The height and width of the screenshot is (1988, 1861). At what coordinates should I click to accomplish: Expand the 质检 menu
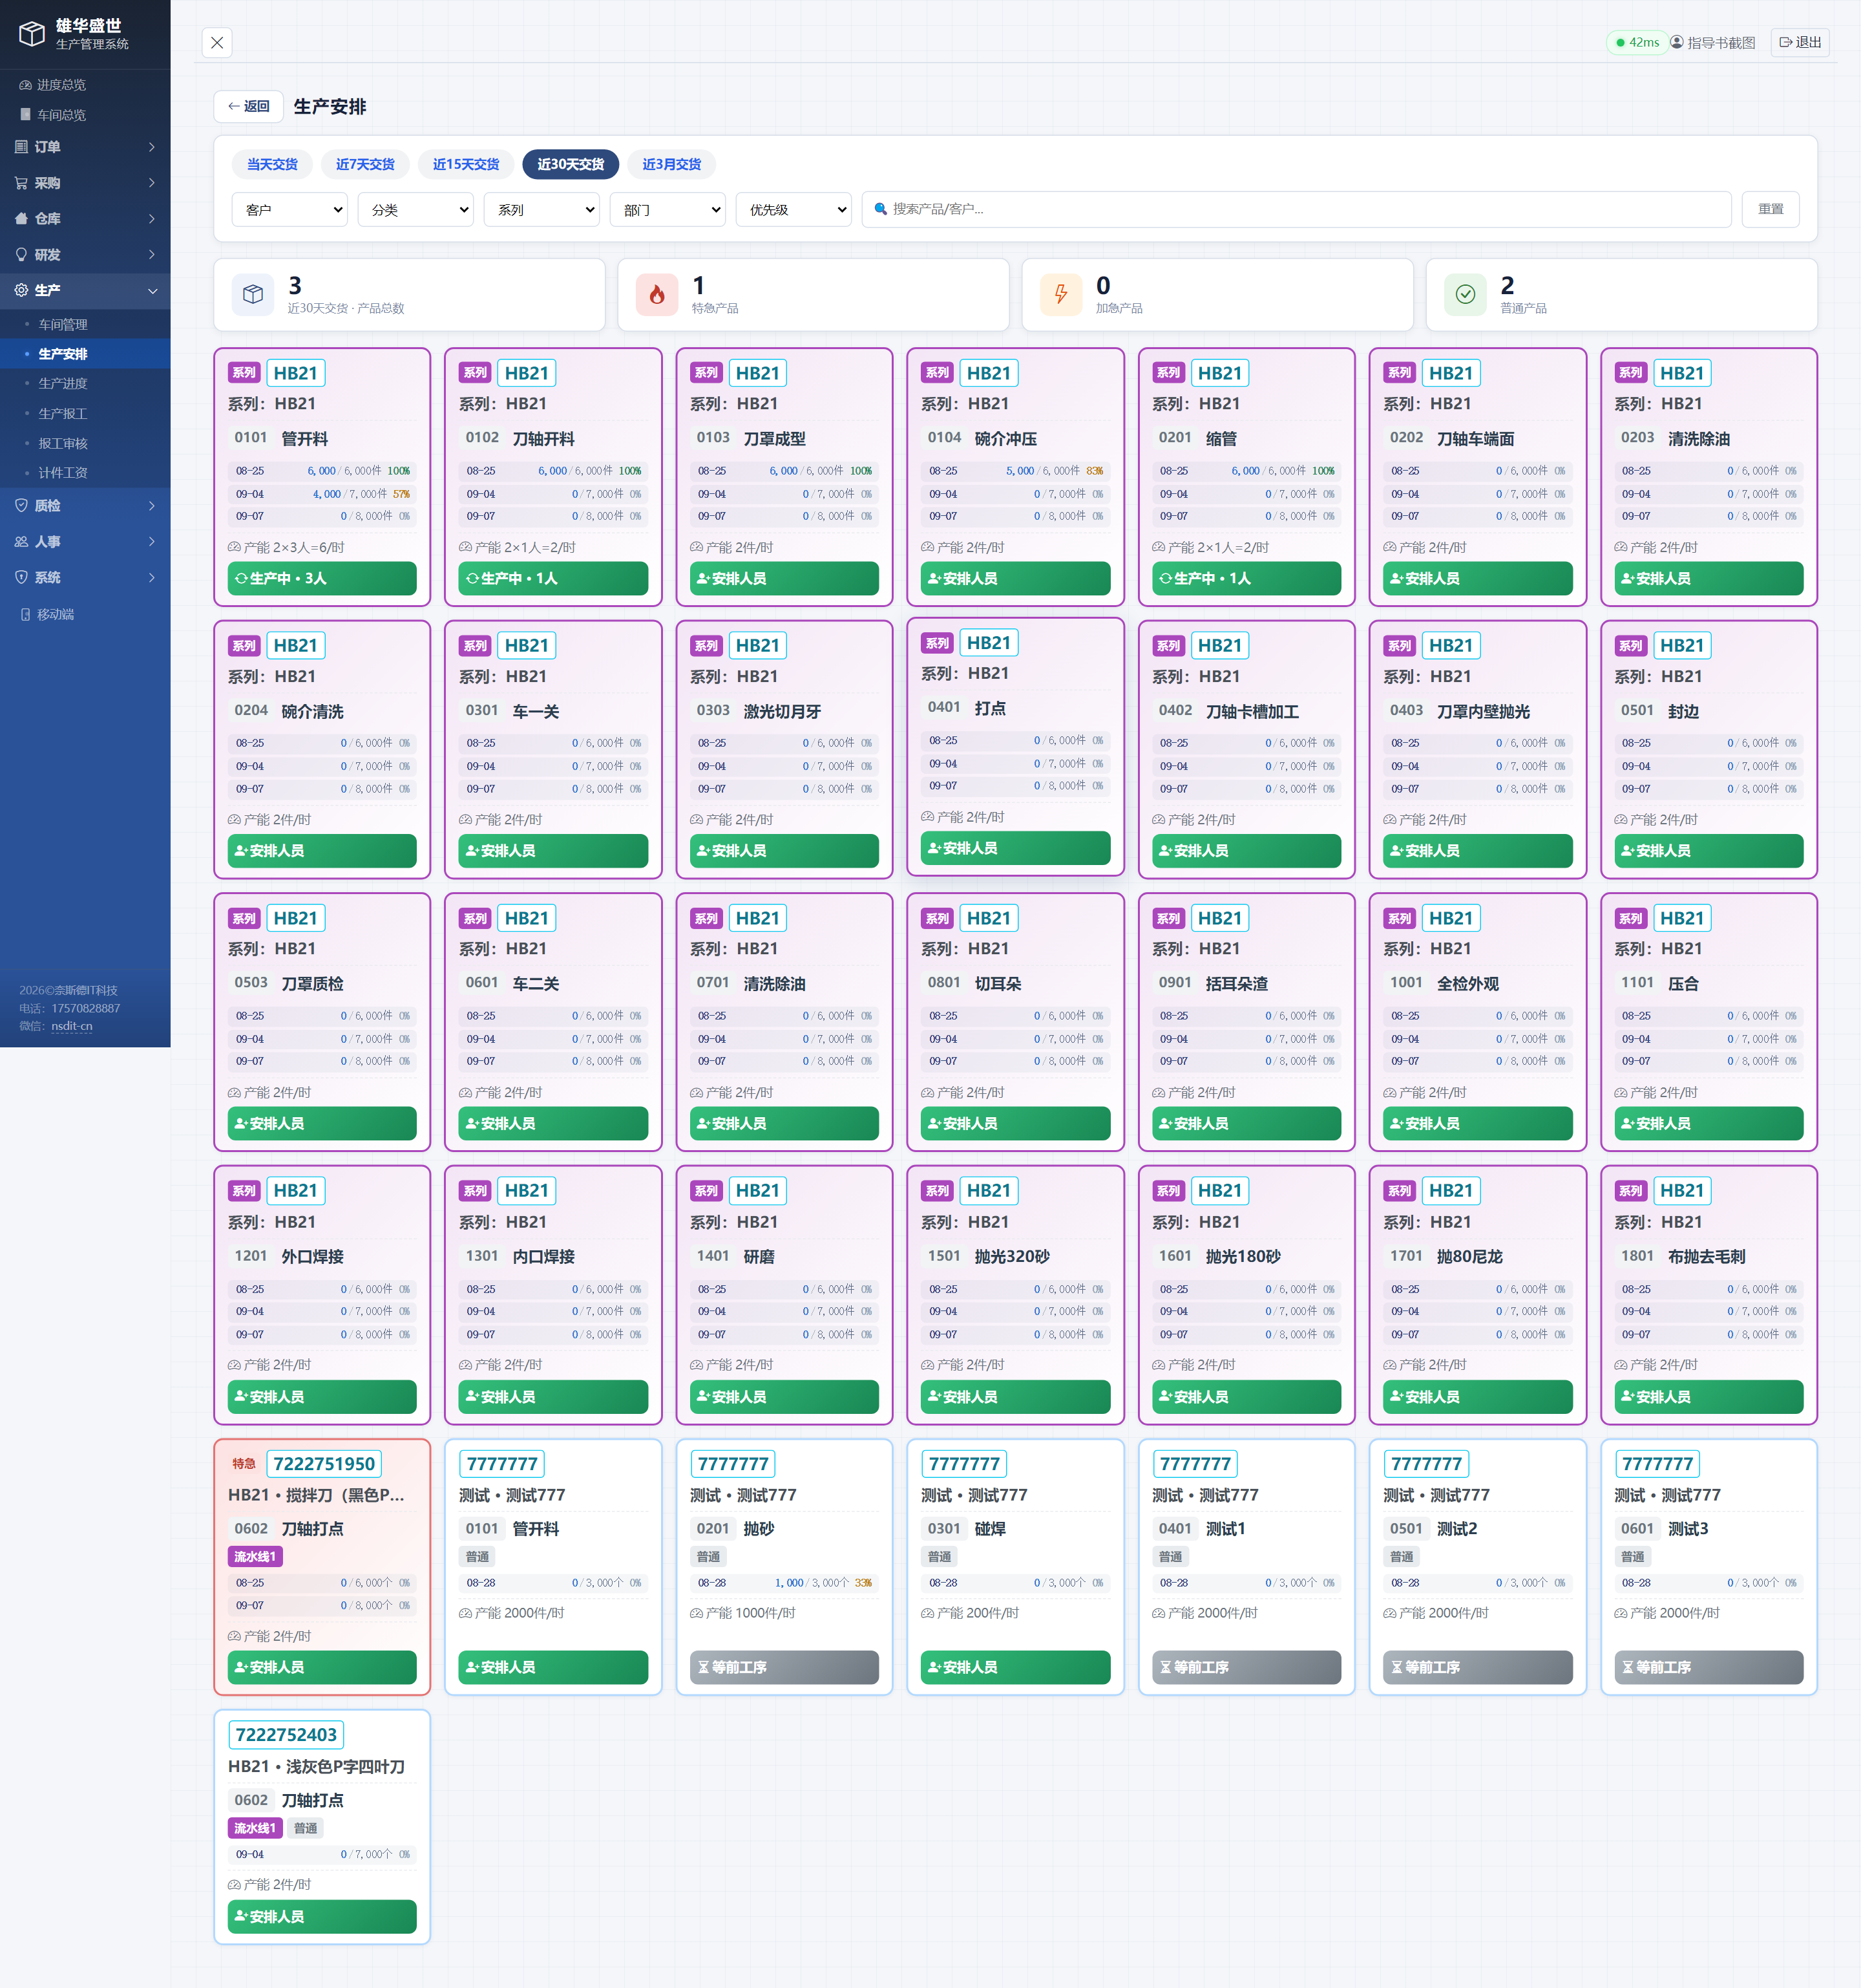pyautogui.click(x=85, y=506)
